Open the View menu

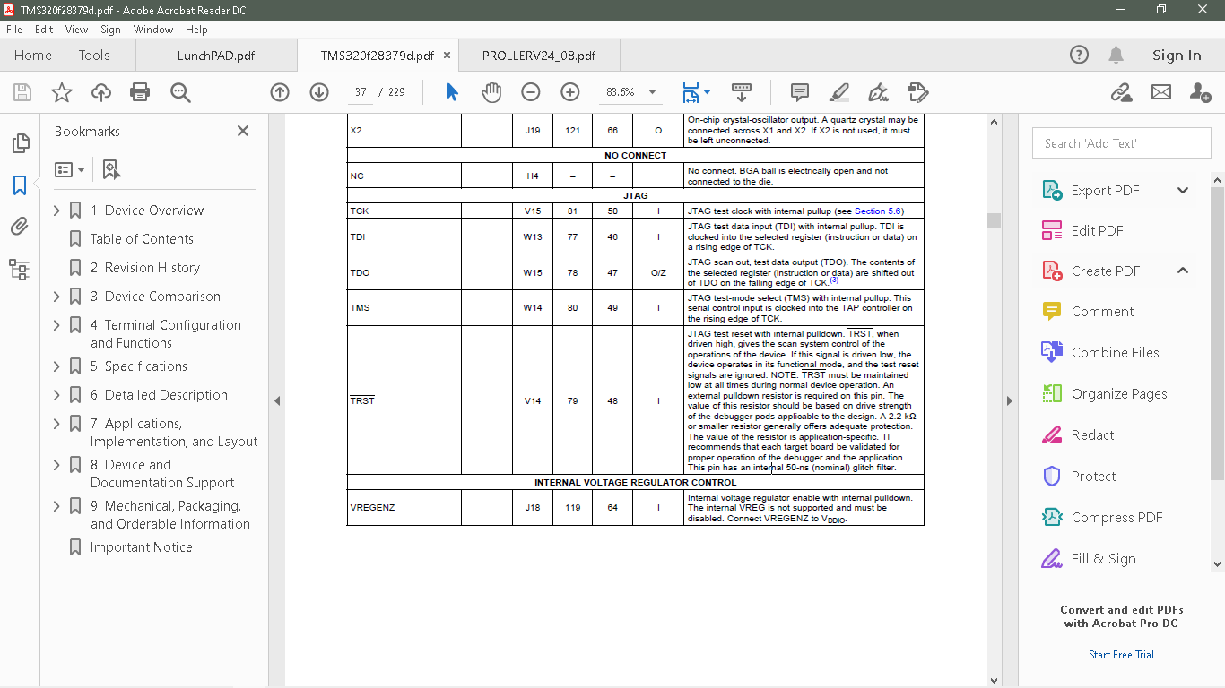pos(77,29)
